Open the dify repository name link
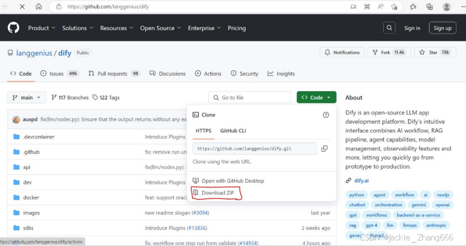 (x=65, y=53)
